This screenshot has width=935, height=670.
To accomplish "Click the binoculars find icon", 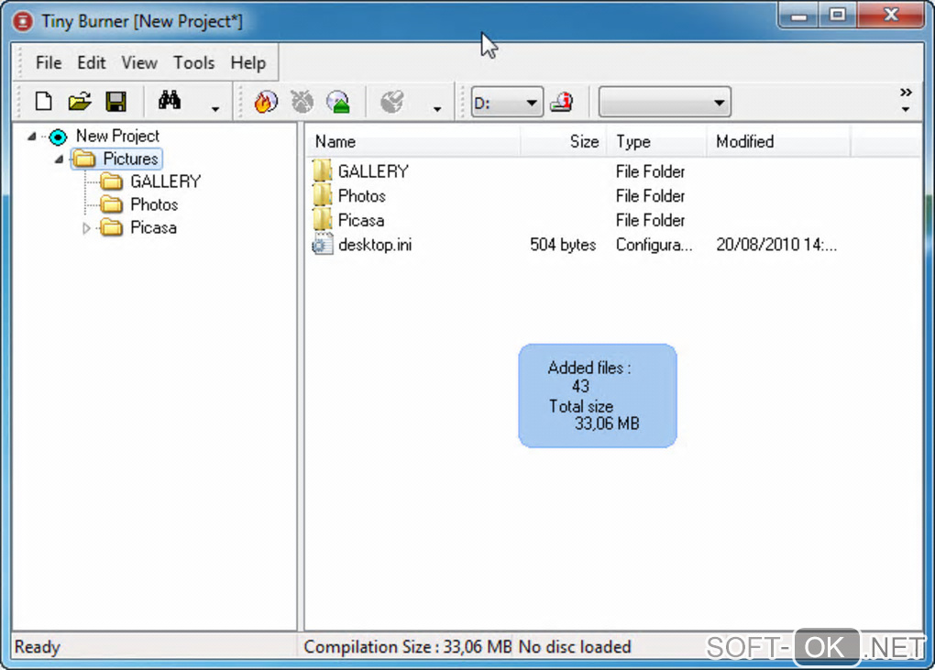I will tap(170, 101).
